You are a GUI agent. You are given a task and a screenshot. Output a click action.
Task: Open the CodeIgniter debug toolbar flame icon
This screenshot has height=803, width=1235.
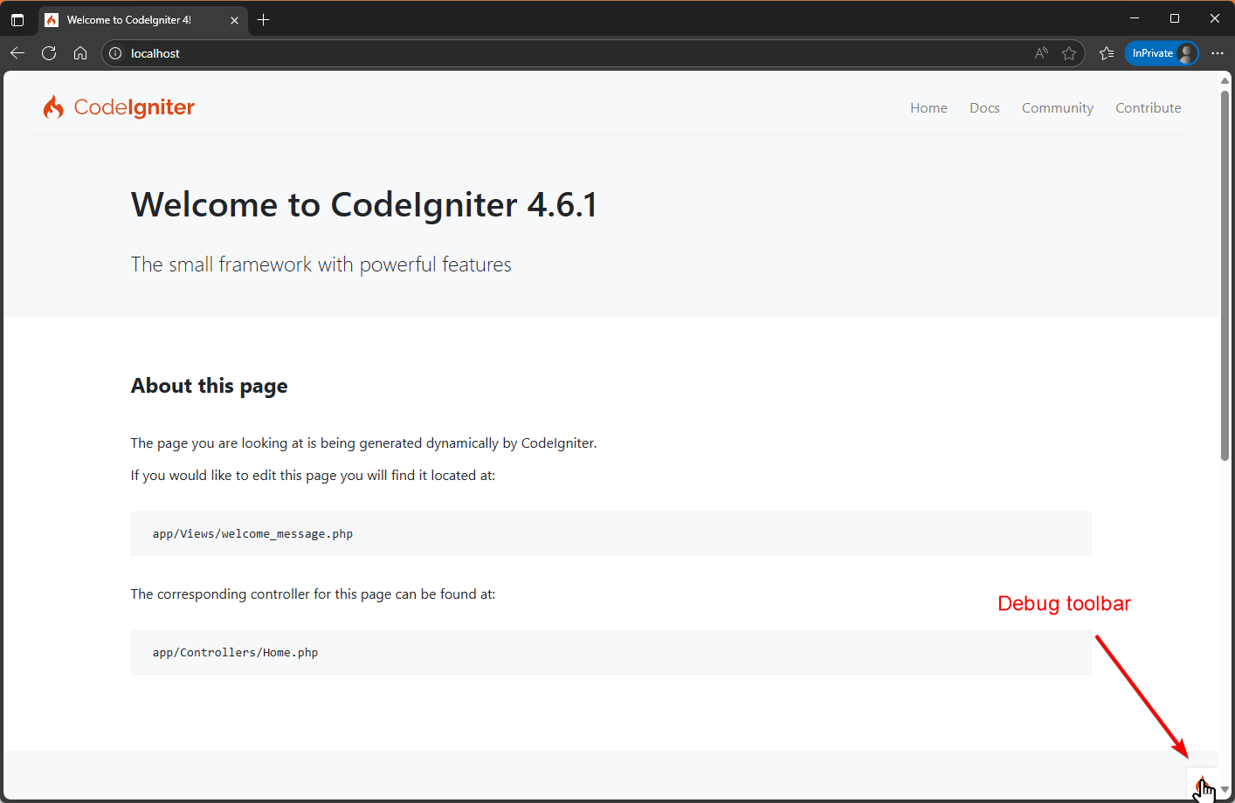tap(1202, 784)
